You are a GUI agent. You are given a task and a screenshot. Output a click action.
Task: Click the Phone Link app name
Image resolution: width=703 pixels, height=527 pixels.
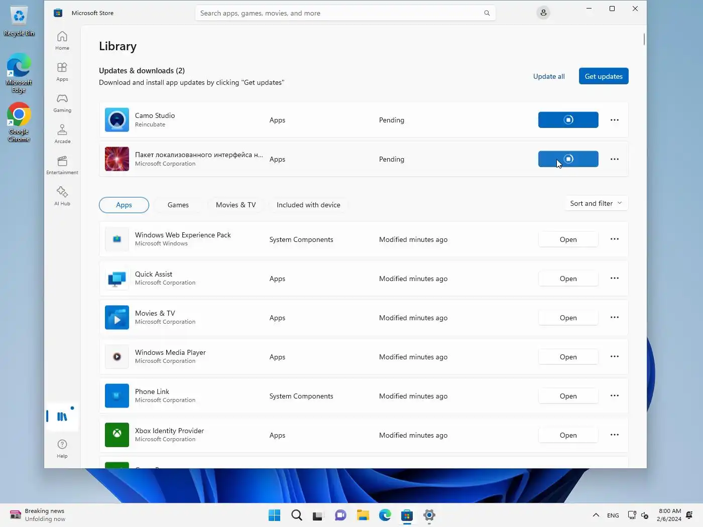(x=152, y=391)
